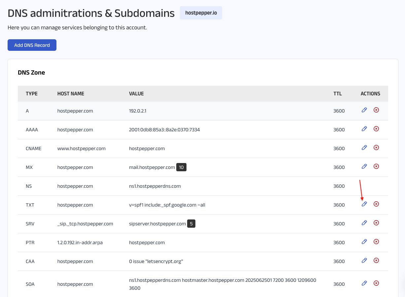Delete the AAAA record
Screen dimensions: 405x297
[x=376, y=129]
